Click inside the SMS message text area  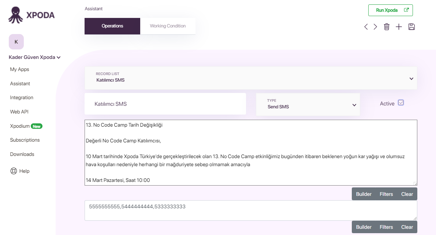251,153
